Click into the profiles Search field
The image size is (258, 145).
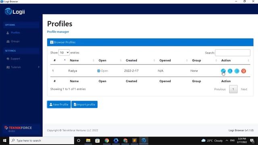point(233,53)
